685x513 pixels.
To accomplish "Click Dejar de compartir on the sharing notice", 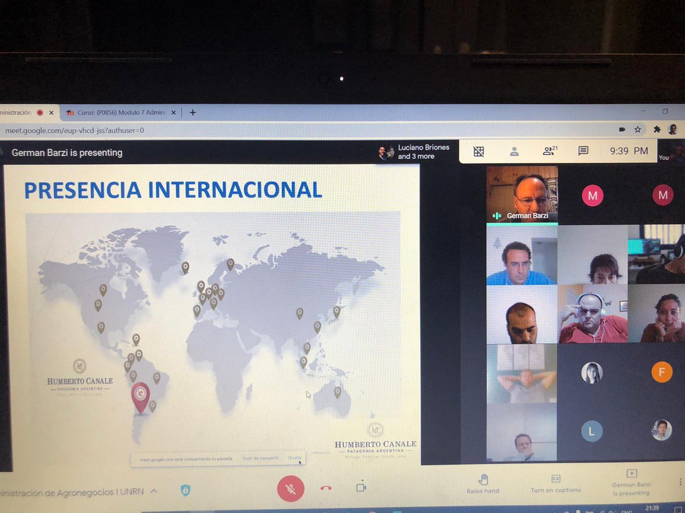I will (260, 458).
